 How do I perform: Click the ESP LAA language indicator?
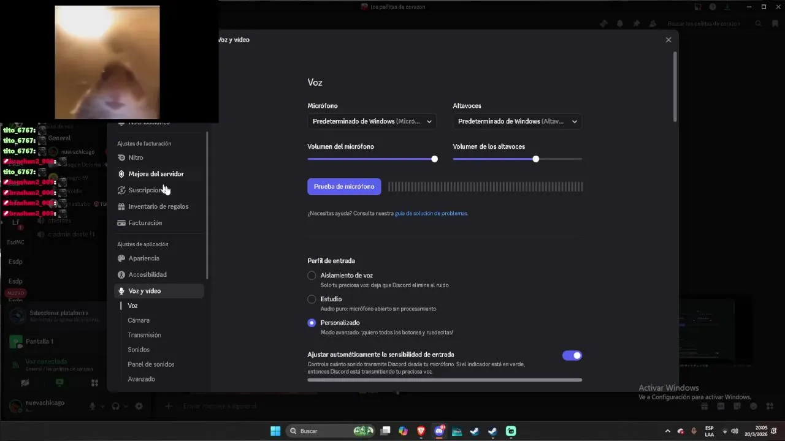click(x=710, y=431)
